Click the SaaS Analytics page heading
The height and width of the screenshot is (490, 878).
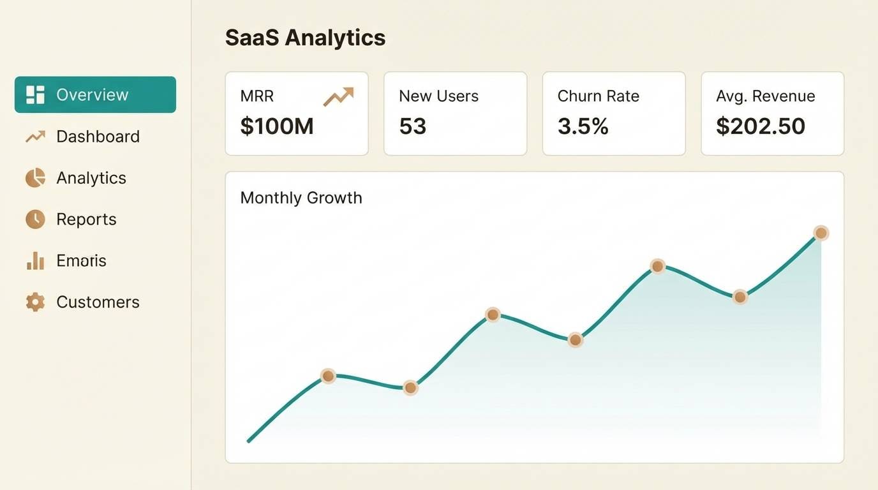[x=305, y=38]
